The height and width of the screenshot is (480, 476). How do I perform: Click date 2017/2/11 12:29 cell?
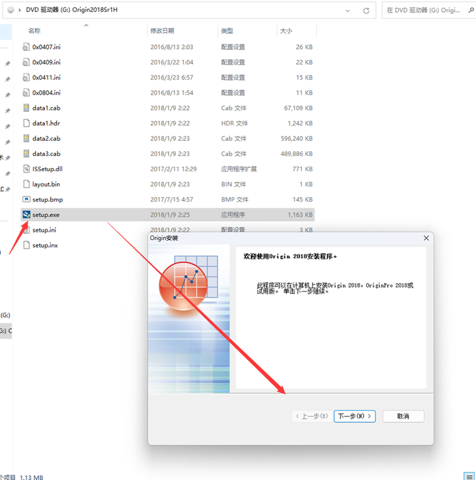pos(174,169)
